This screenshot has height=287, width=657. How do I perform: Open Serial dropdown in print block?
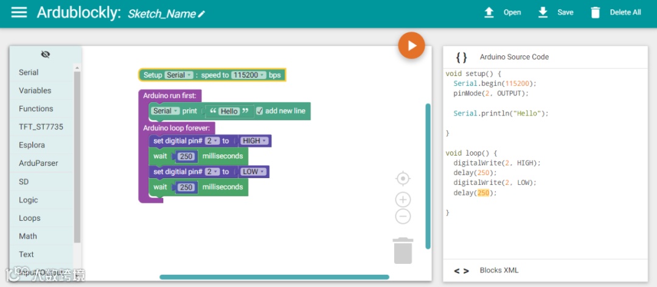point(165,111)
